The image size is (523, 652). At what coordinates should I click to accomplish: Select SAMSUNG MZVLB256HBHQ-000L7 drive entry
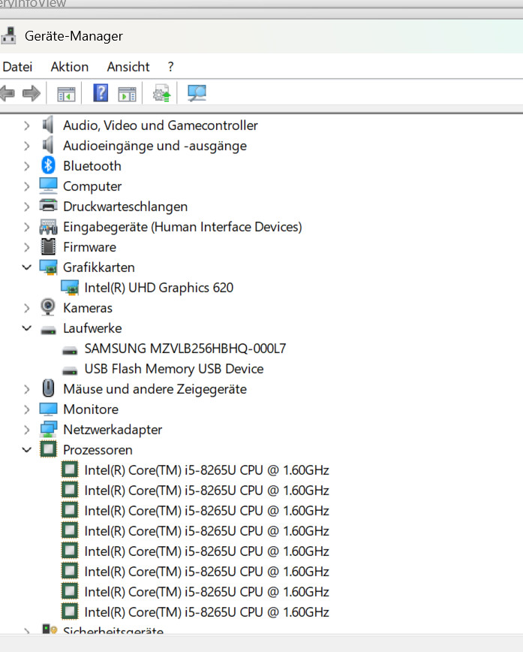click(185, 349)
